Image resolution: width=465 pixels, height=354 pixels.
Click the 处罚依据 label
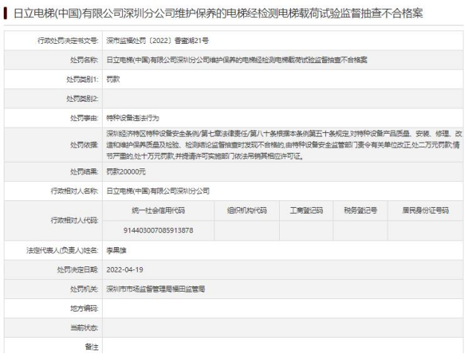coord(84,145)
